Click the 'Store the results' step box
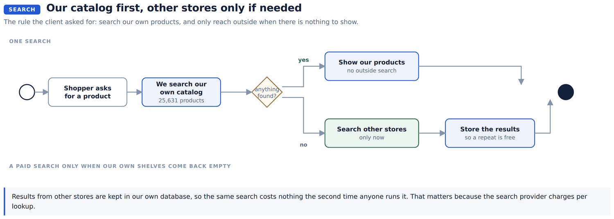Viewport: 614px width, 219px height. point(490,133)
